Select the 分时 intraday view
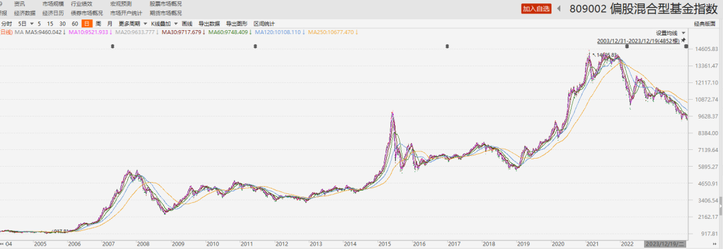This screenshot has height=249, width=723. coord(6,23)
